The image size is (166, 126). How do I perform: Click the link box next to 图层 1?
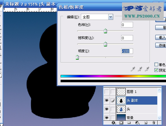coord(113,92)
